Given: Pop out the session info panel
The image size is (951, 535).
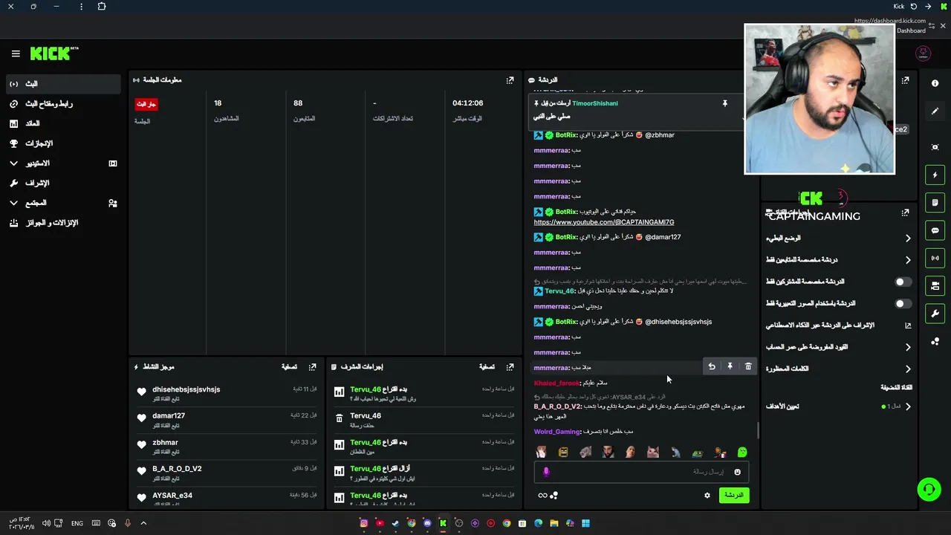Looking at the screenshot, I should point(510,80).
